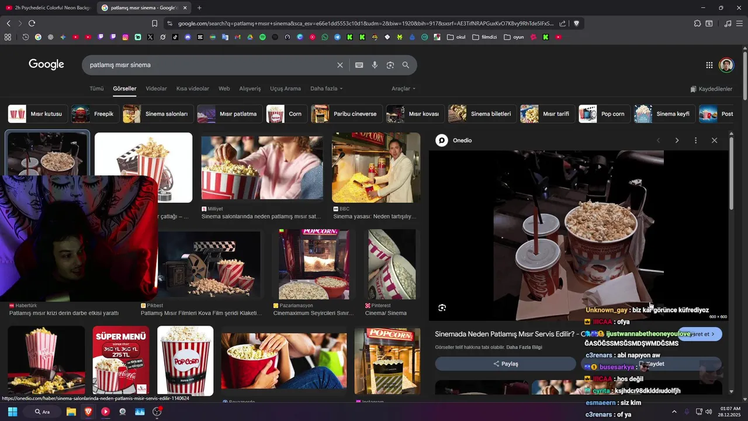Open the Google account avatar
This screenshot has width=748, height=421.
point(726,65)
